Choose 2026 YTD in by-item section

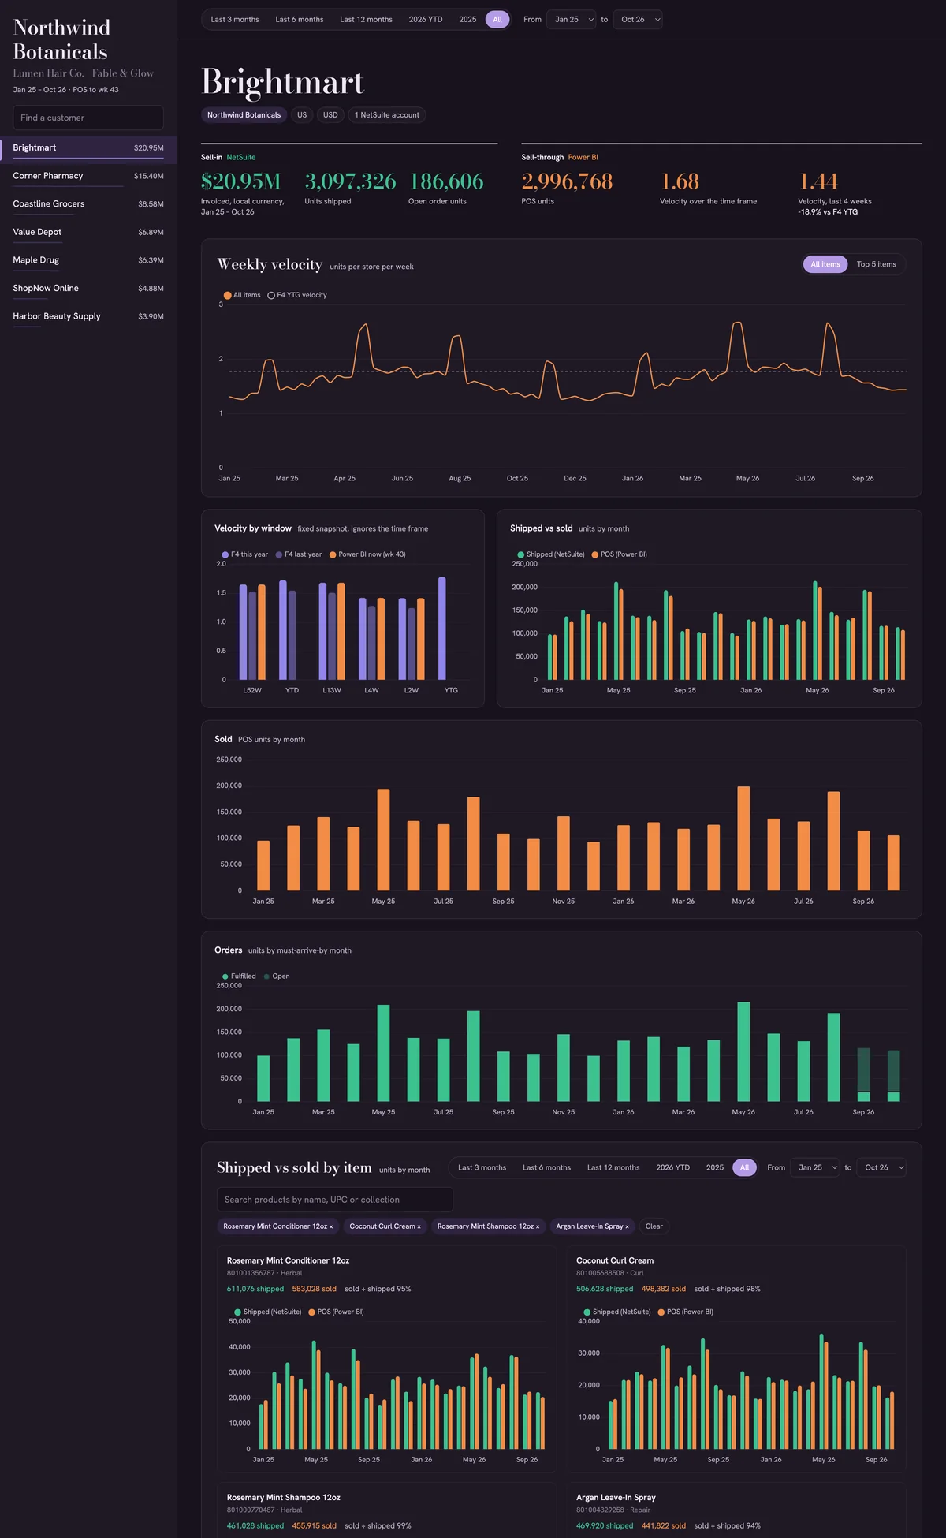(672, 1168)
